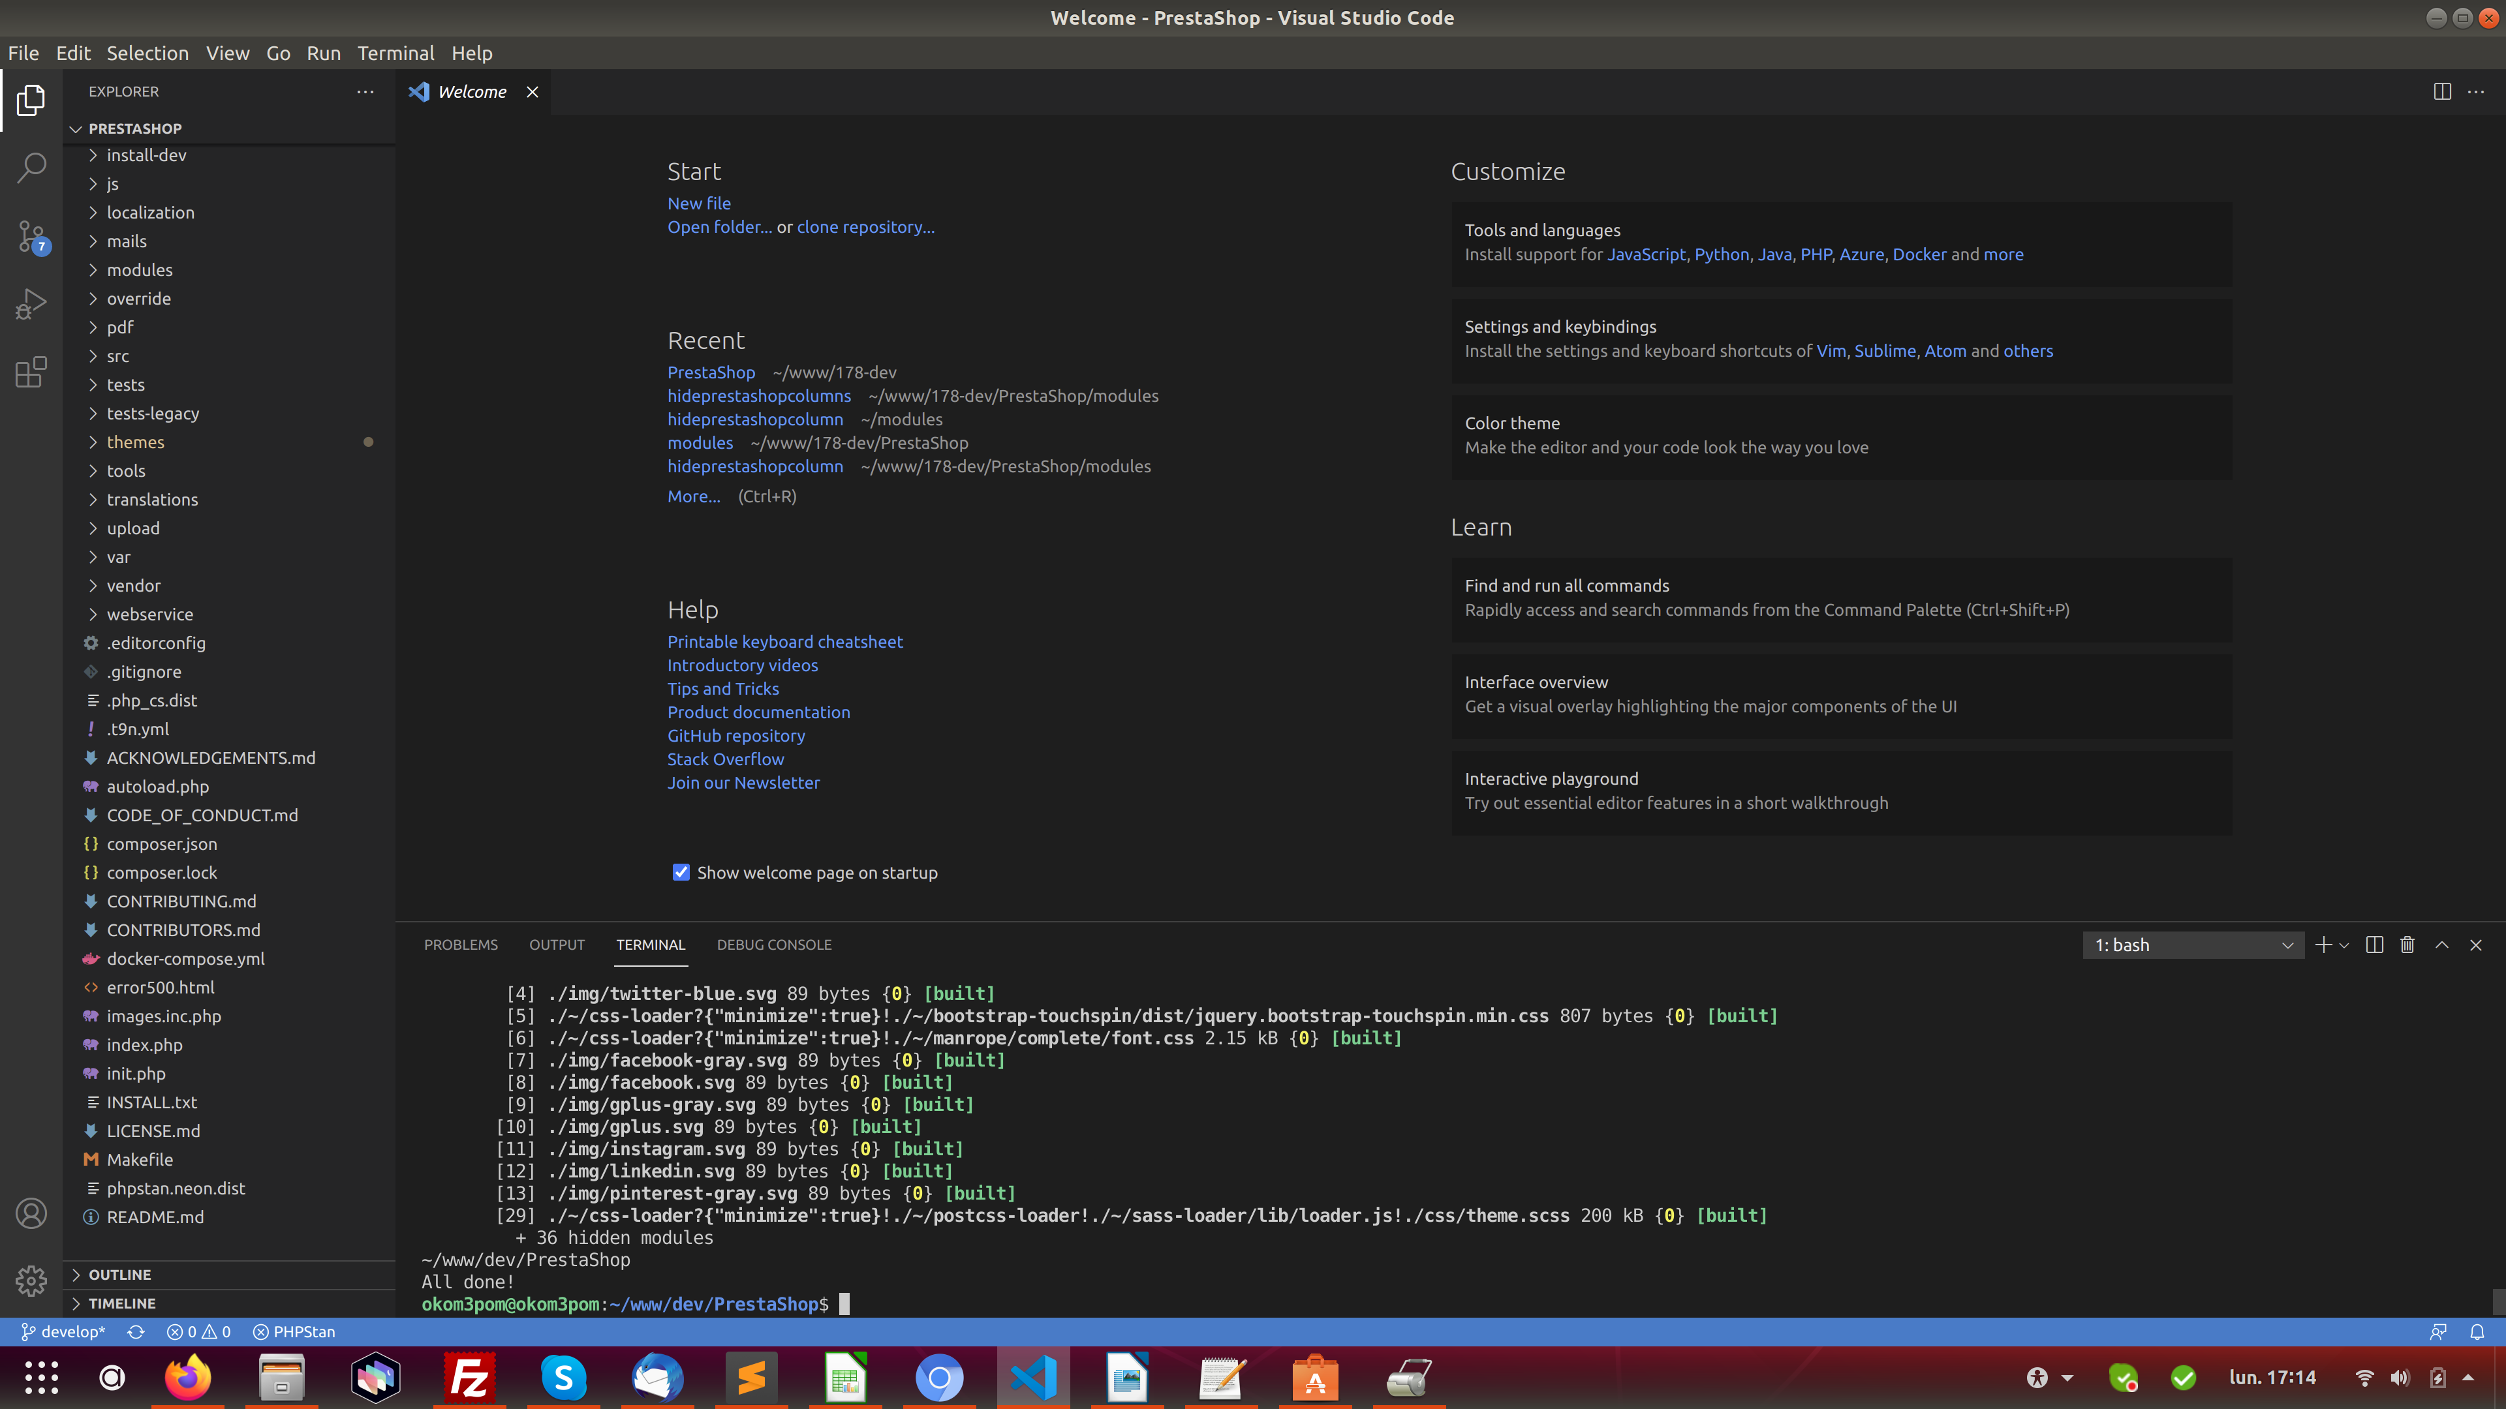Open the Manage gear menu
This screenshot has height=1409, width=2506.
coord(31,1280)
